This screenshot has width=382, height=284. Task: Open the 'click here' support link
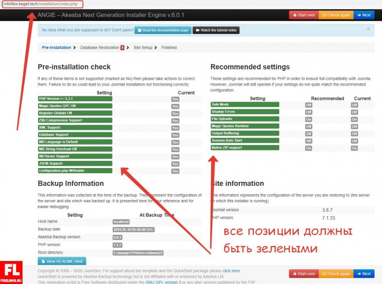pos(231,271)
